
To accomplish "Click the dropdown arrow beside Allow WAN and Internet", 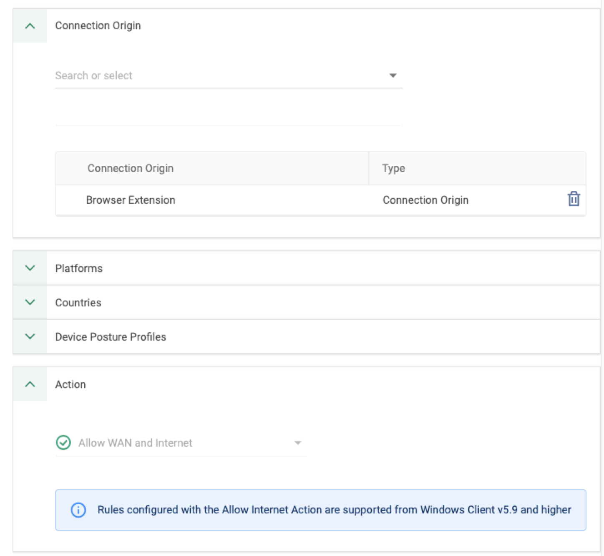I will pos(297,442).
